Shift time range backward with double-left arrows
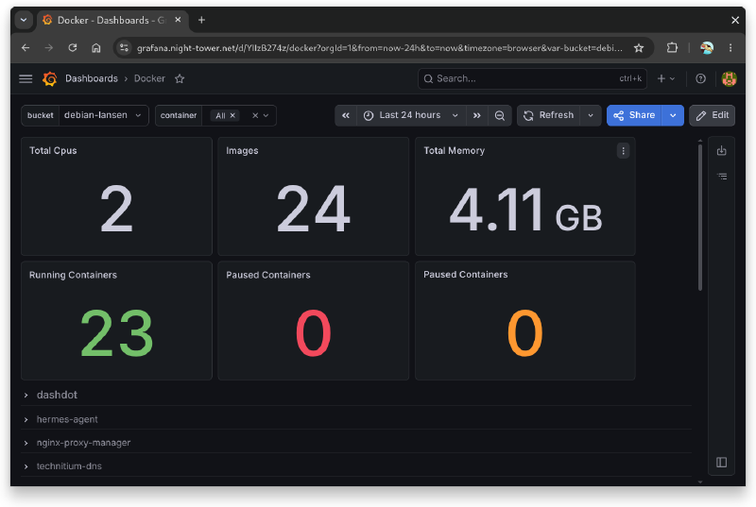 click(346, 115)
